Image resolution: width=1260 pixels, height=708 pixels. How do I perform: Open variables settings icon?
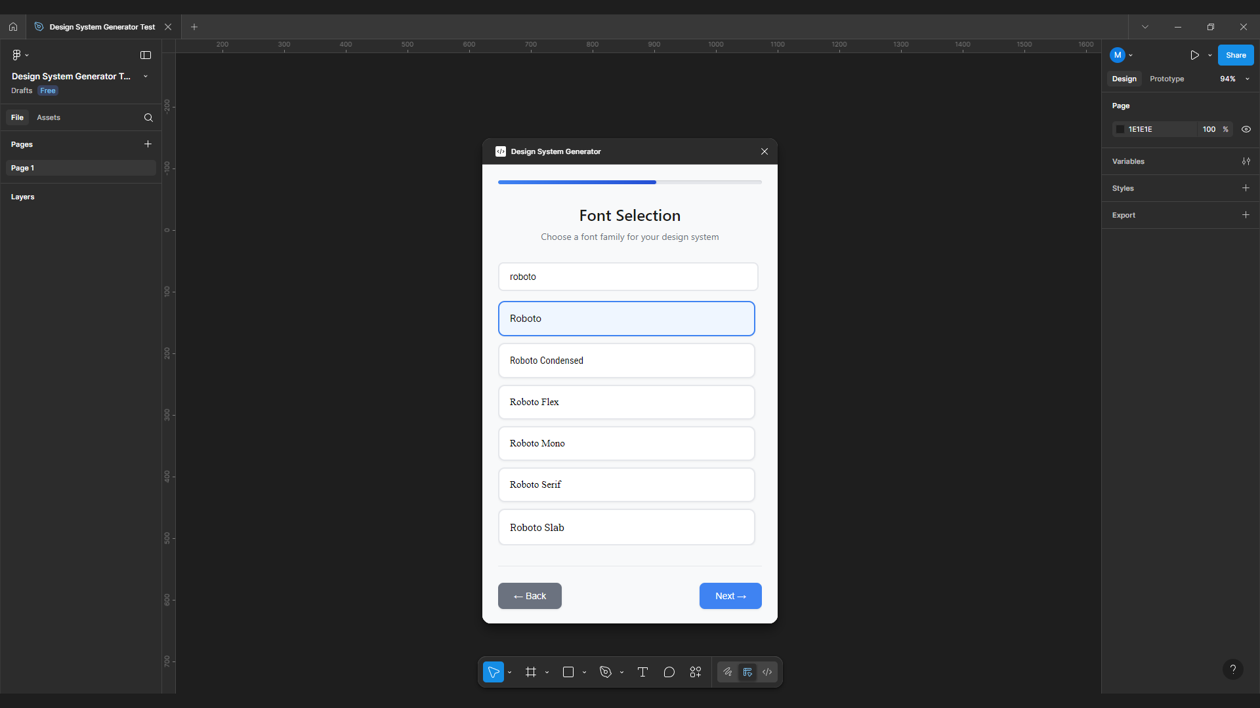coord(1246,161)
